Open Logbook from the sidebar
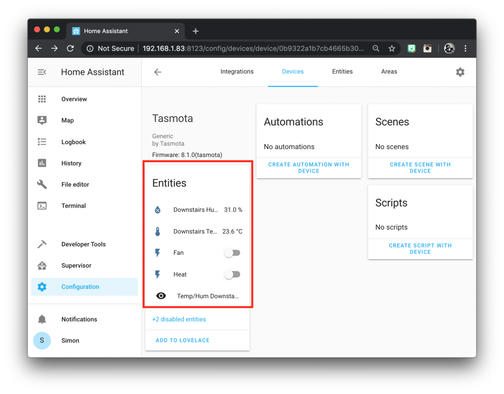Screen dimensions: 504x394 85,142
